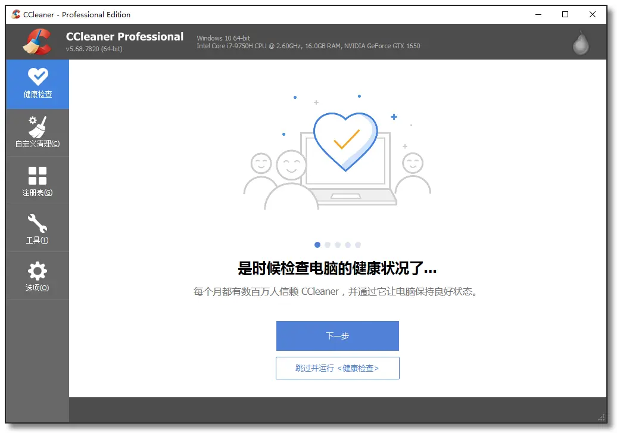Open 自定义清理 Custom Clean broom section
Screen dimensions: 617x433
[38, 133]
